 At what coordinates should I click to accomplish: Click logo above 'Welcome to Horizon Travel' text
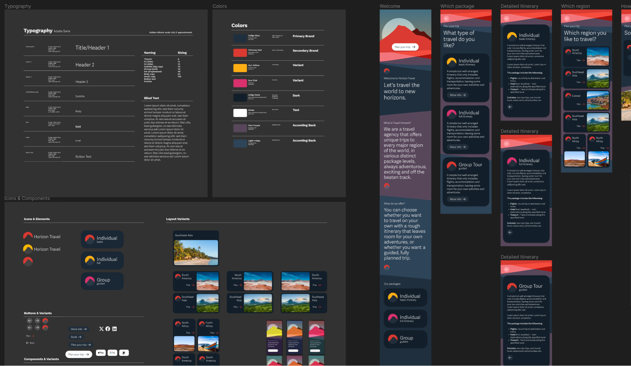(387, 71)
